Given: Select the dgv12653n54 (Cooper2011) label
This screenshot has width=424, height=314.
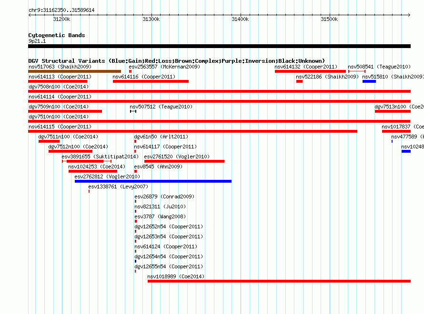Looking at the screenshot, I should pos(169,236).
